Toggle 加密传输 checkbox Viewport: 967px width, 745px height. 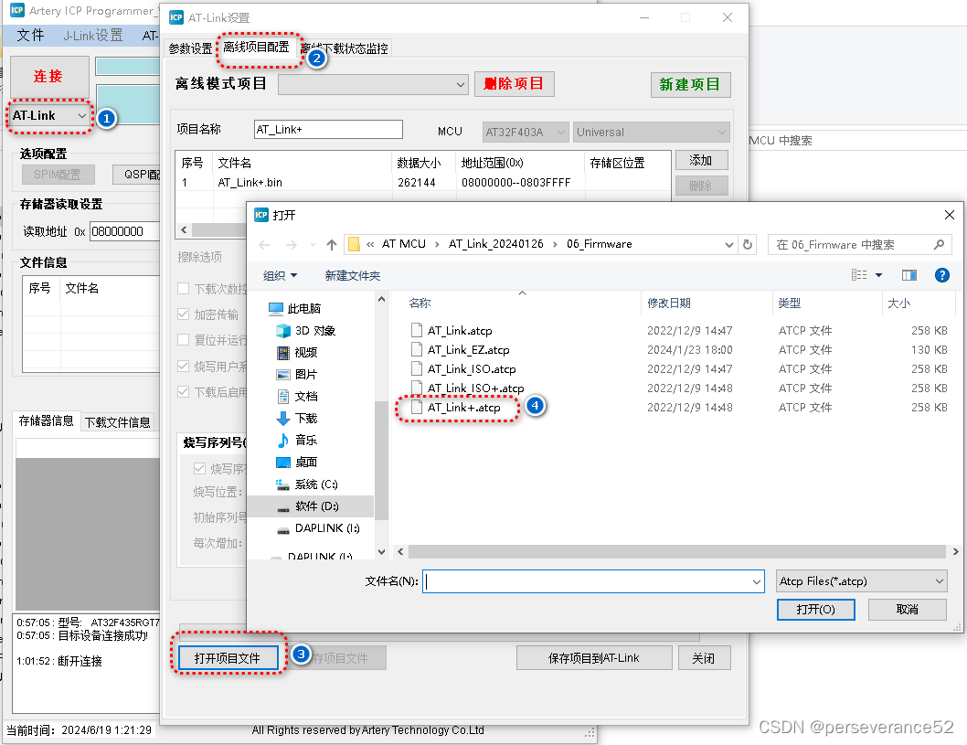point(183,314)
